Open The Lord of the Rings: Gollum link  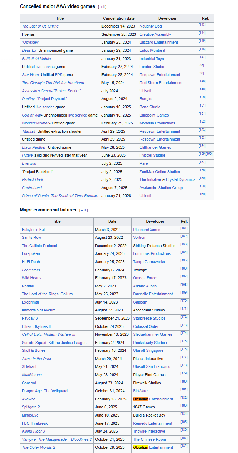(47, 294)
